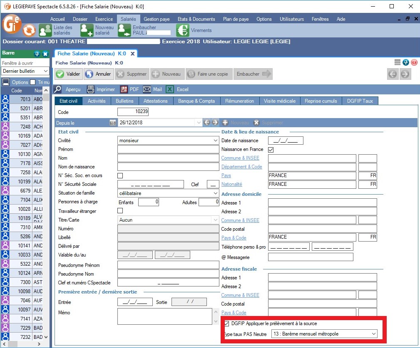Uncheck the Naissance en France checkbox
Screen dimensions: 420x348
click(271, 149)
